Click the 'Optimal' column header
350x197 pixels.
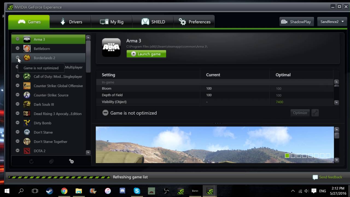pyautogui.click(x=283, y=75)
